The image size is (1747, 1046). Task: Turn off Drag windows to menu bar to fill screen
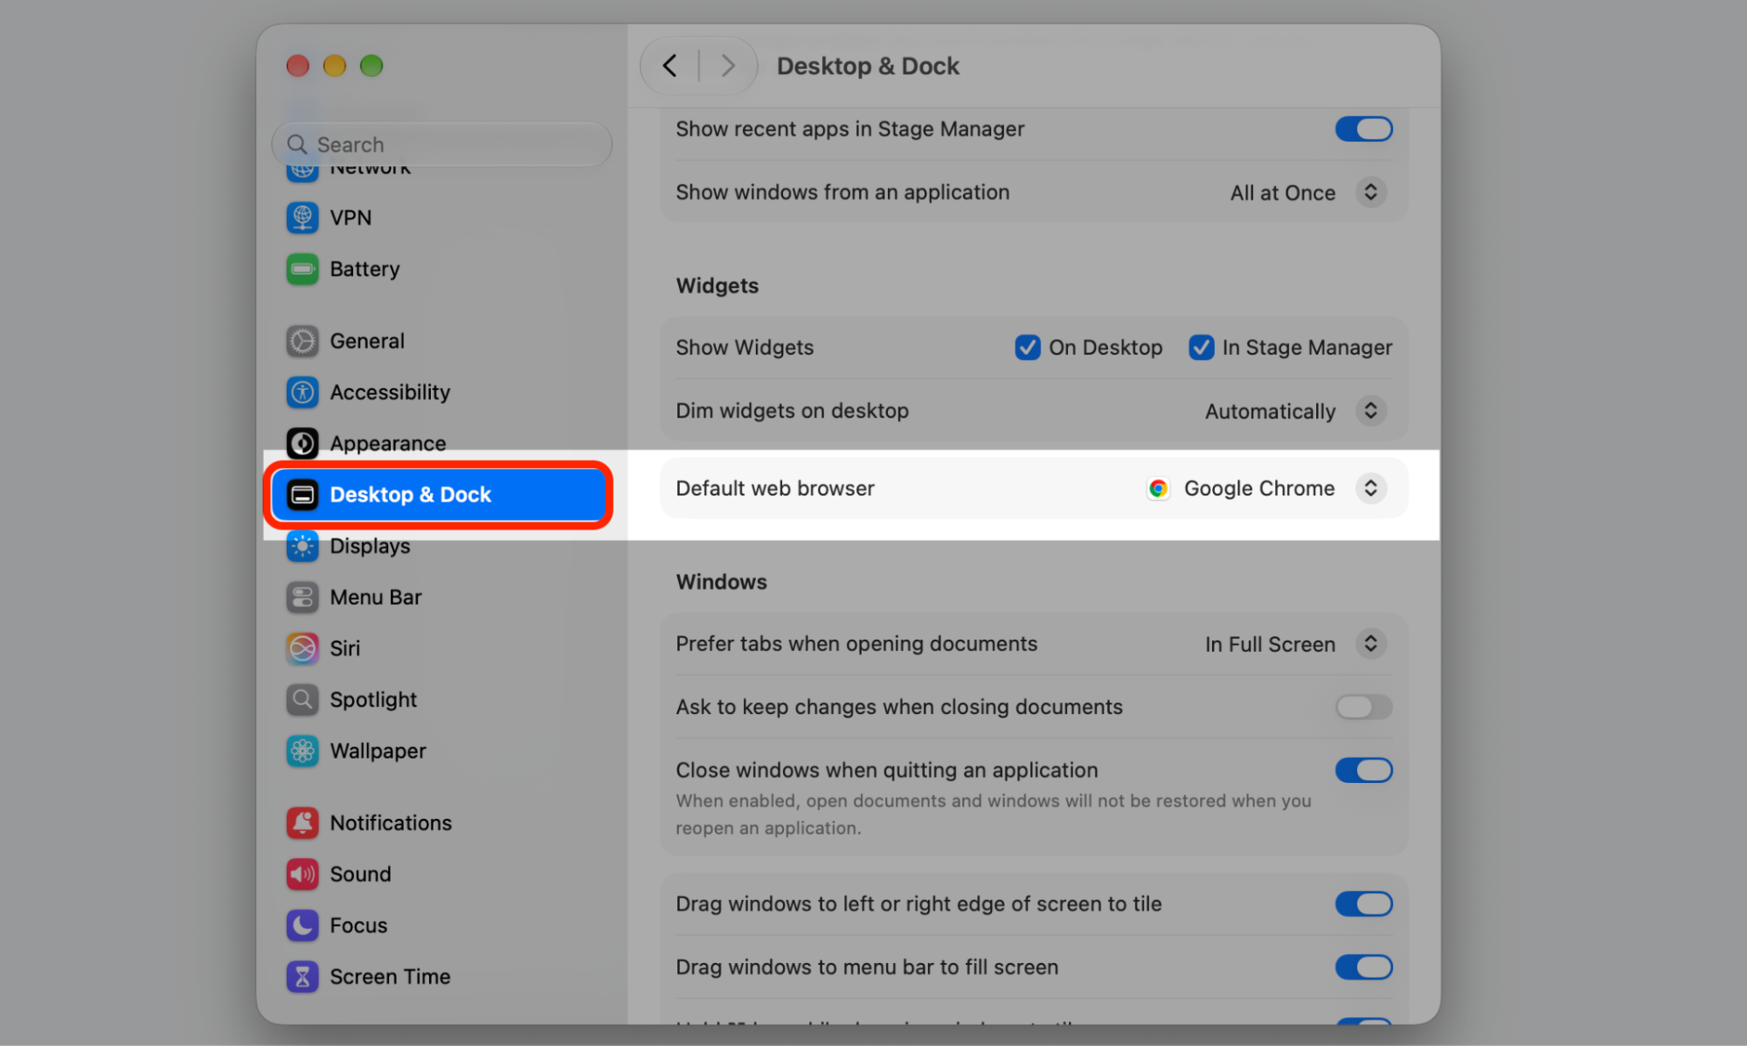click(1363, 967)
